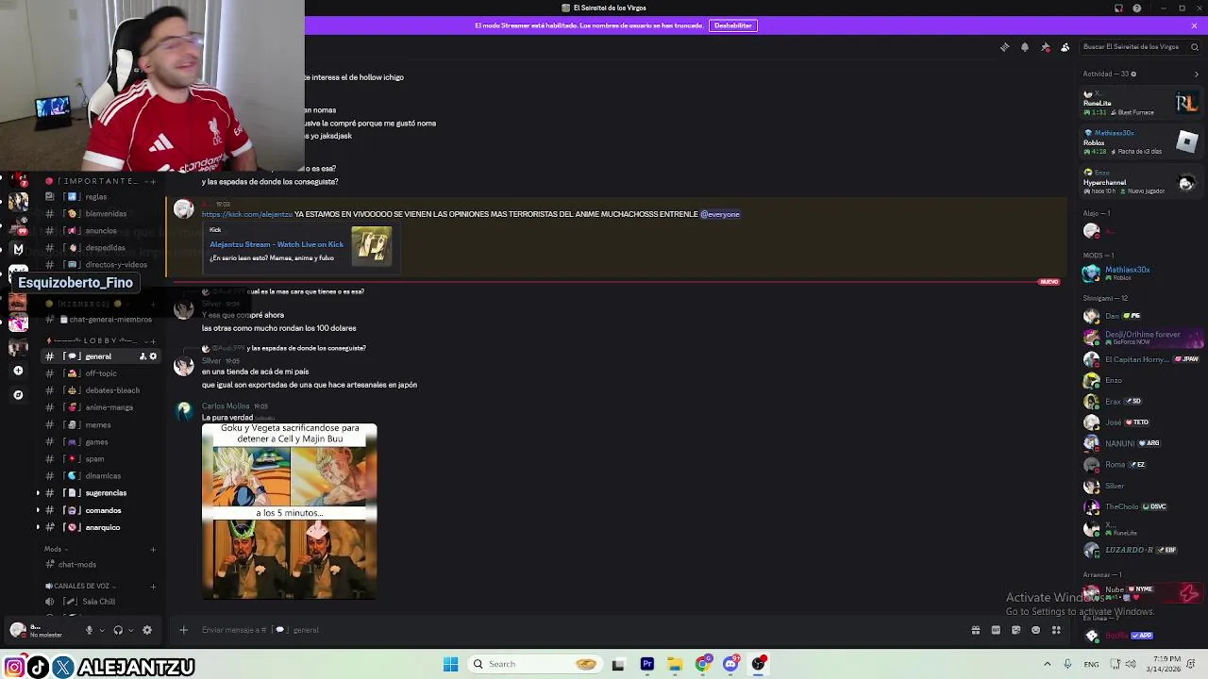
Task: Toggle the headphones deafen button
Action: click(118, 630)
